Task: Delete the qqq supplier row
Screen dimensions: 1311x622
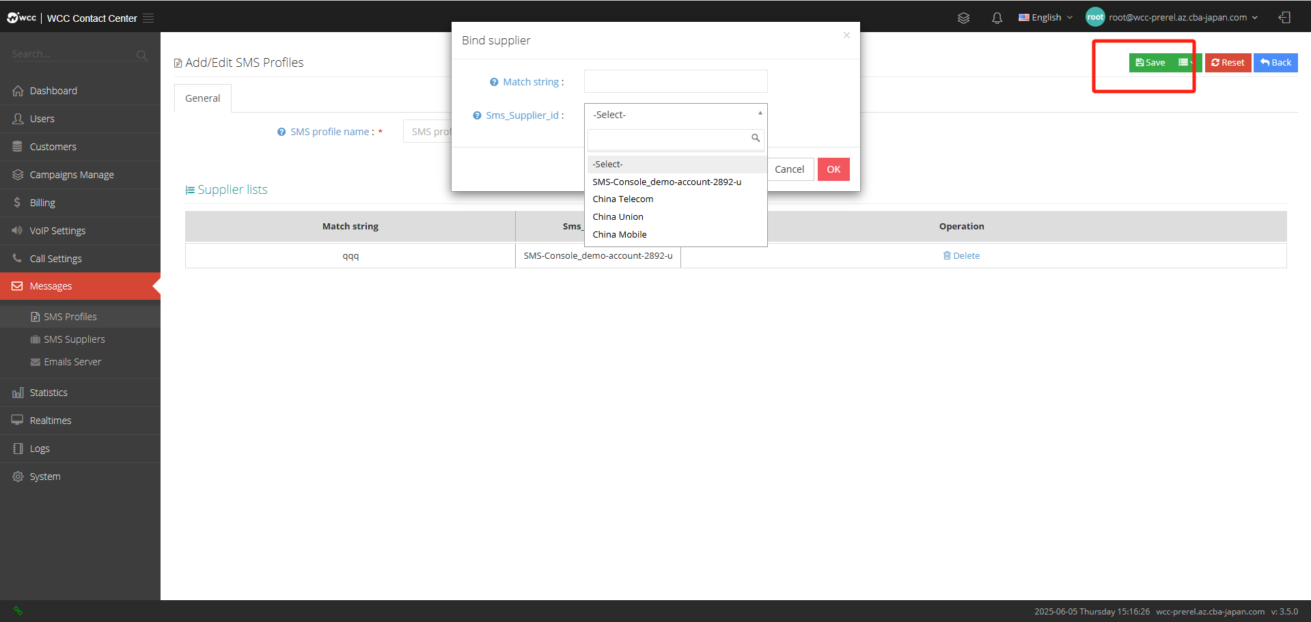Action: [x=961, y=256]
